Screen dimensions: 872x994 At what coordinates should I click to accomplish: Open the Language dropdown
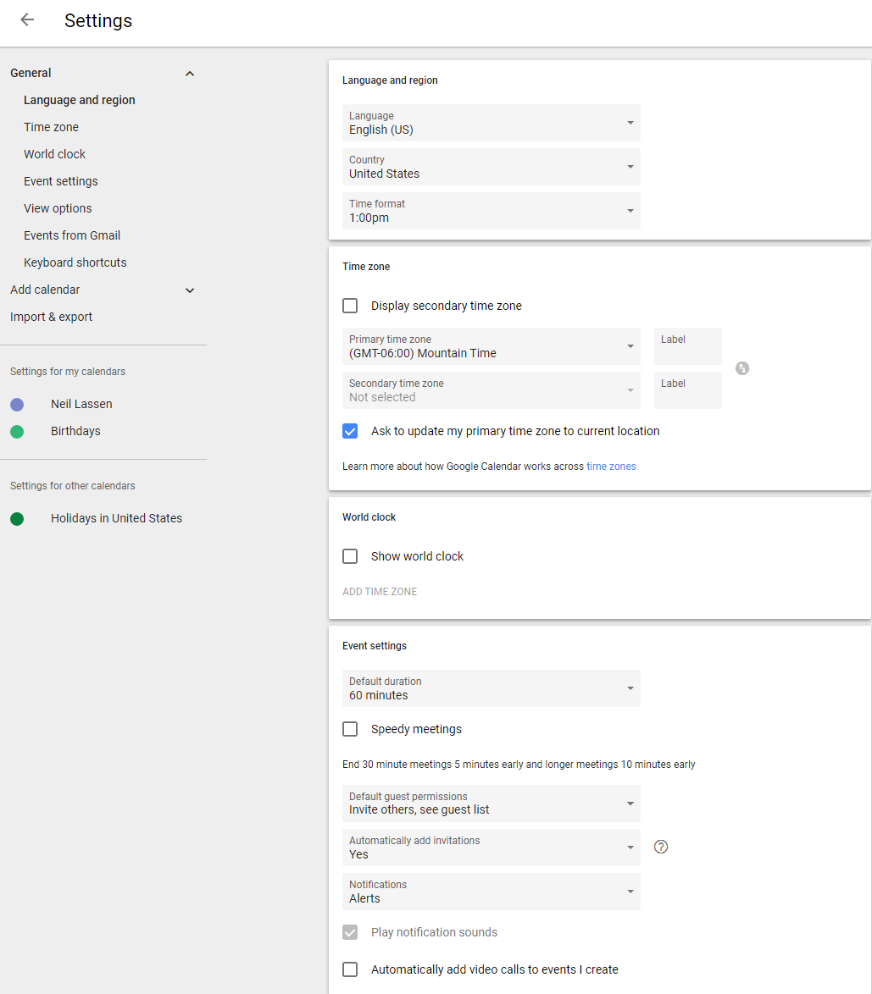tap(492, 123)
